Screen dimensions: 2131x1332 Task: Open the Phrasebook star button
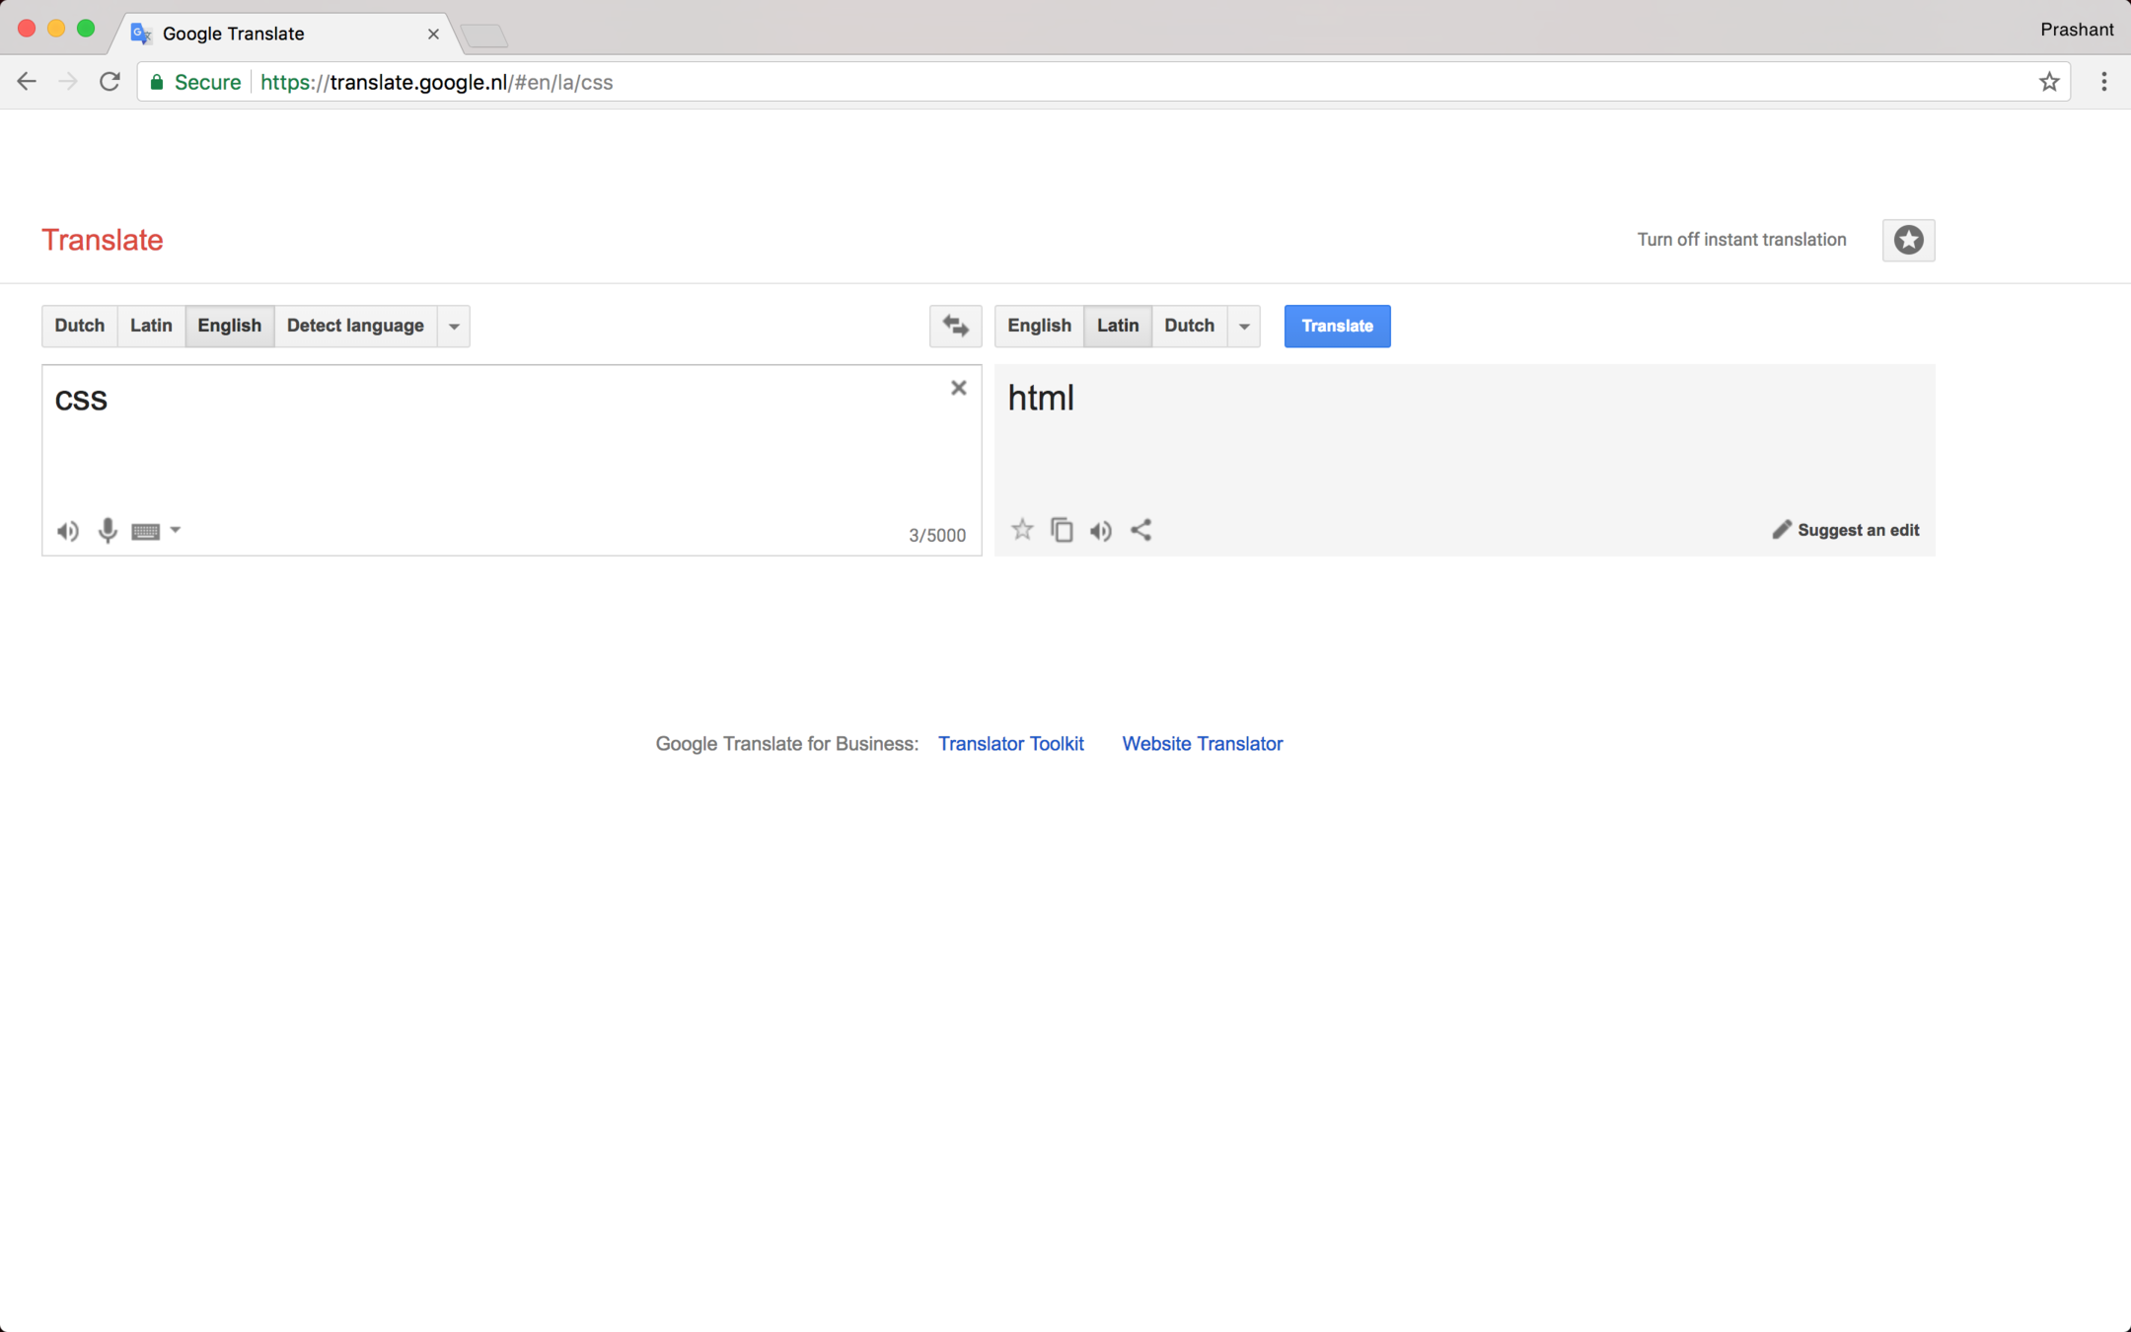(1908, 240)
